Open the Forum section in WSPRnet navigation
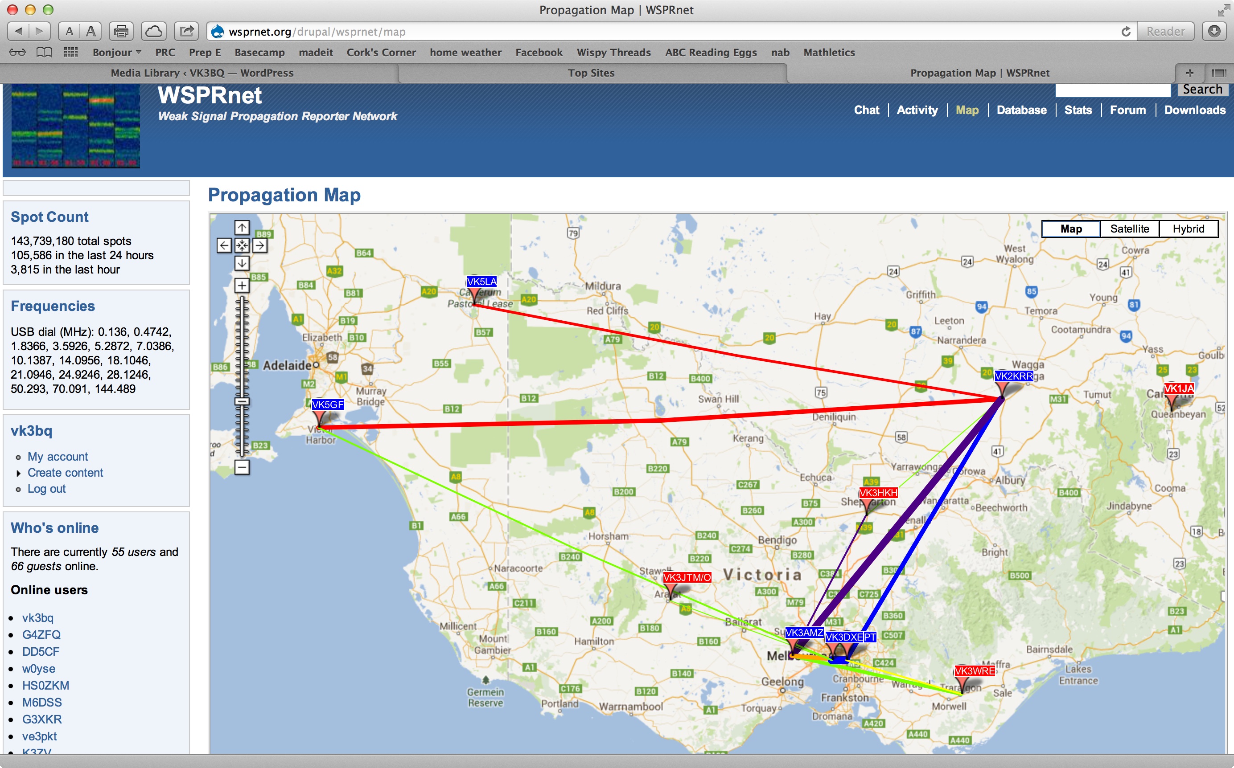Image resolution: width=1234 pixels, height=768 pixels. pyautogui.click(x=1128, y=110)
